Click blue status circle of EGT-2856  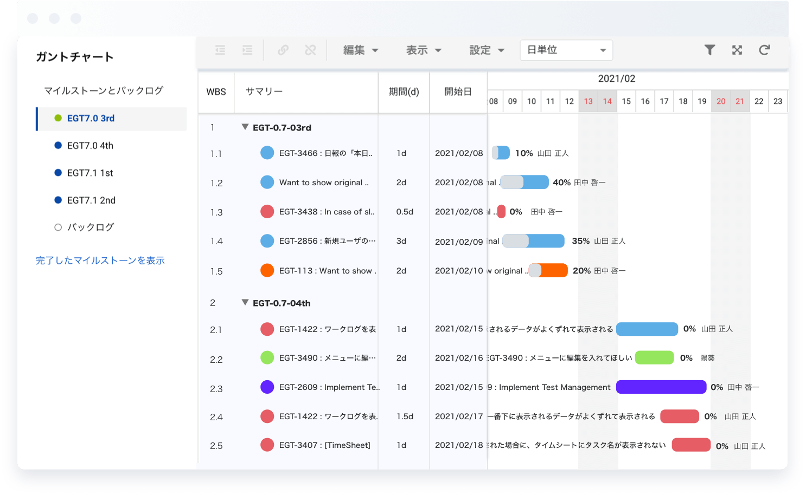pyautogui.click(x=267, y=240)
